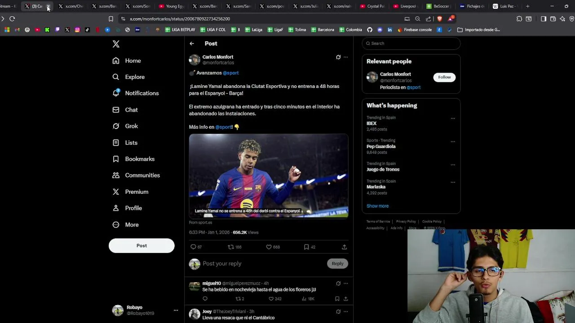Go back with the arrow beside Post

coord(192,44)
